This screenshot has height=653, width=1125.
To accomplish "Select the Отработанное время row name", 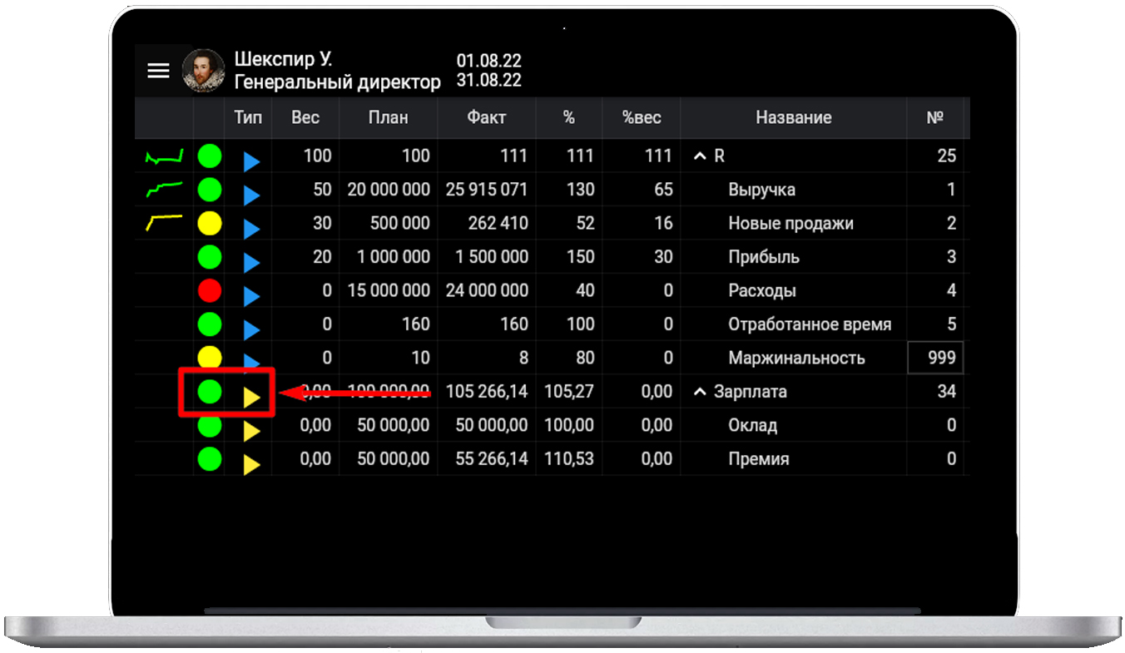I will tap(809, 324).
